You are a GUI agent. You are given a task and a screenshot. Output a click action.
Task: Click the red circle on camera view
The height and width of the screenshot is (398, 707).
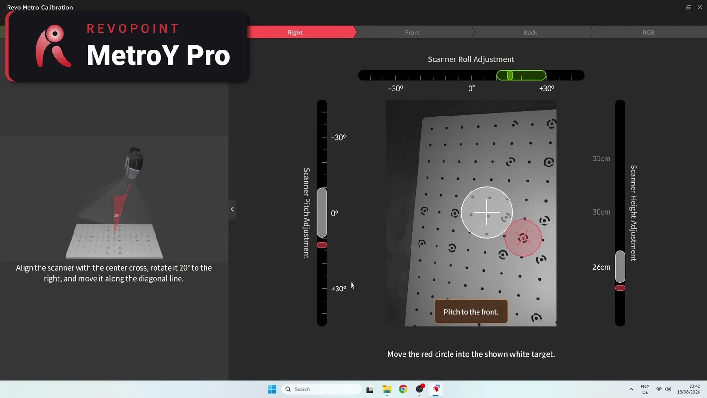click(x=523, y=238)
